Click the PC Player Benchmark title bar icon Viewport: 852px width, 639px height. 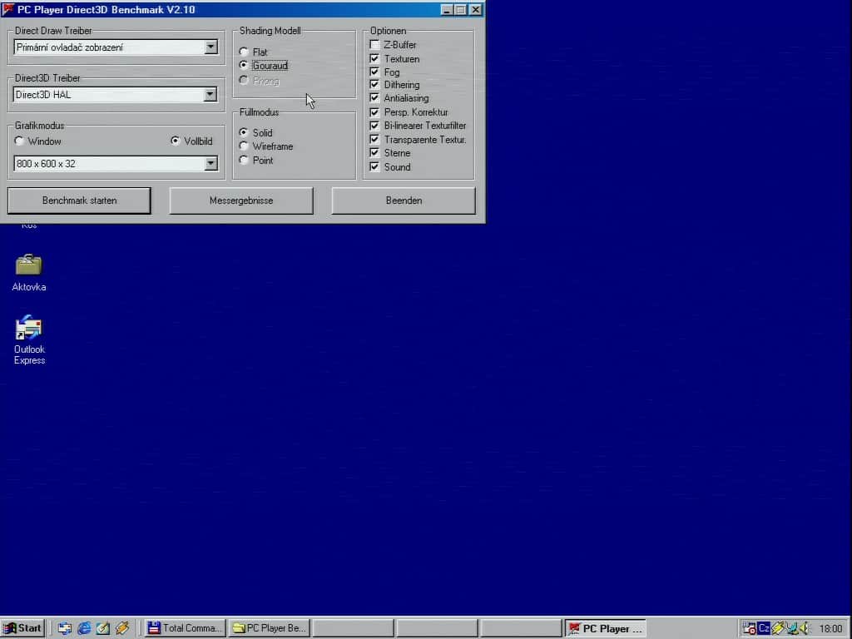coord(8,9)
